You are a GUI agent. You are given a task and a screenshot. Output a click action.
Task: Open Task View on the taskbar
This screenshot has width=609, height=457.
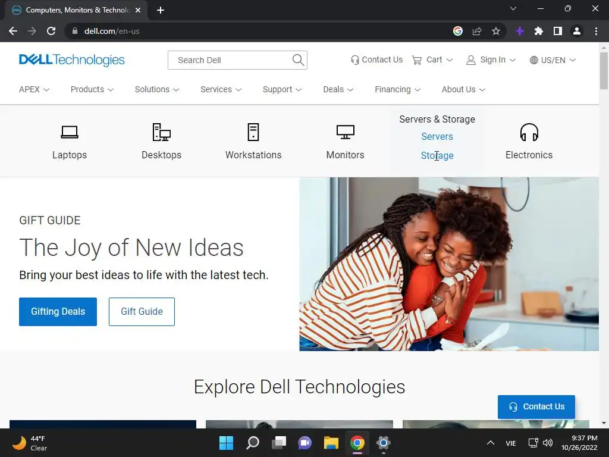pos(279,443)
